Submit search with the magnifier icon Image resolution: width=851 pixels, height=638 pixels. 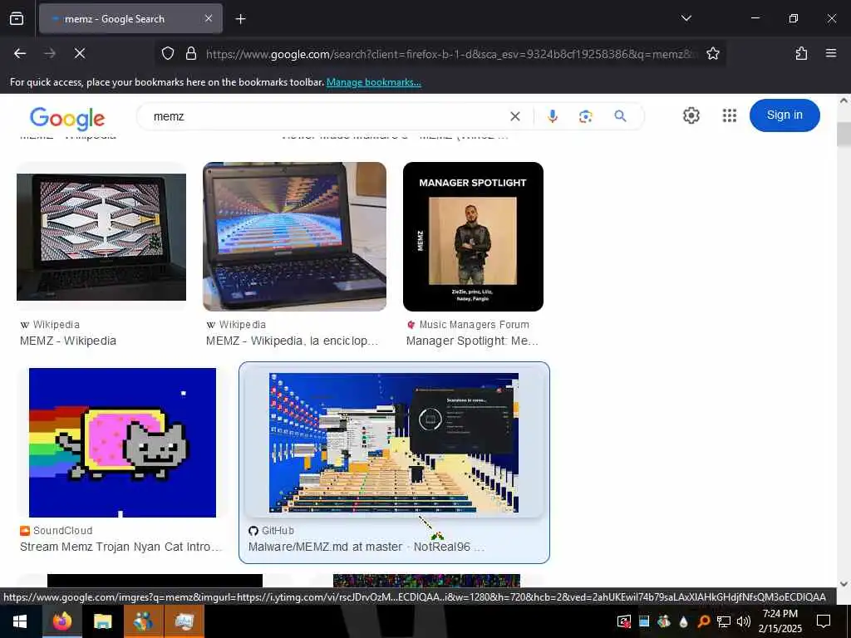tap(620, 116)
